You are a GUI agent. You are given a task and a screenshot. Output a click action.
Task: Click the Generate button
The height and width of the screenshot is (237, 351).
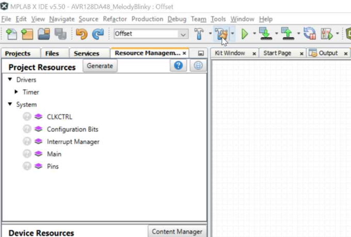coord(100,66)
